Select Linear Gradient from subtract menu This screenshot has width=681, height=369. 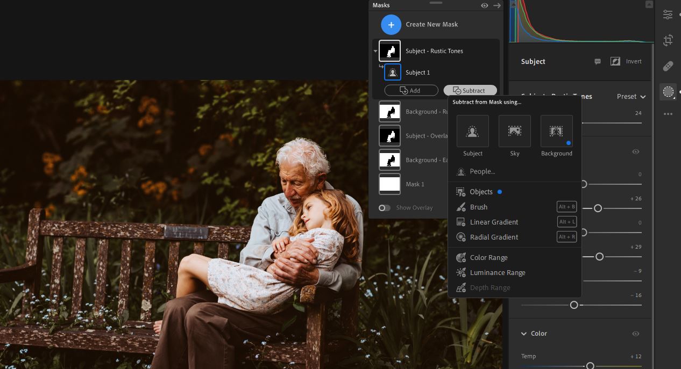pos(494,222)
